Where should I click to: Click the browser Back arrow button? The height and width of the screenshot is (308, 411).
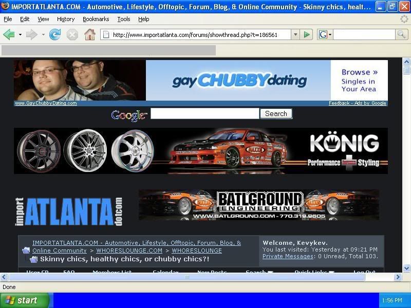(x=9, y=34)
